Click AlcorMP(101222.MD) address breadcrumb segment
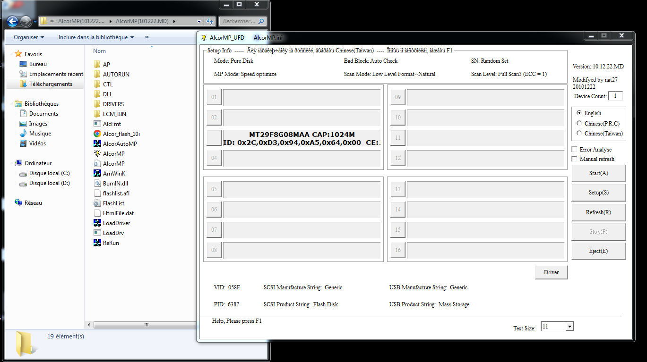The width and height of the screenshot is (647, 362). tap(142, 21)
